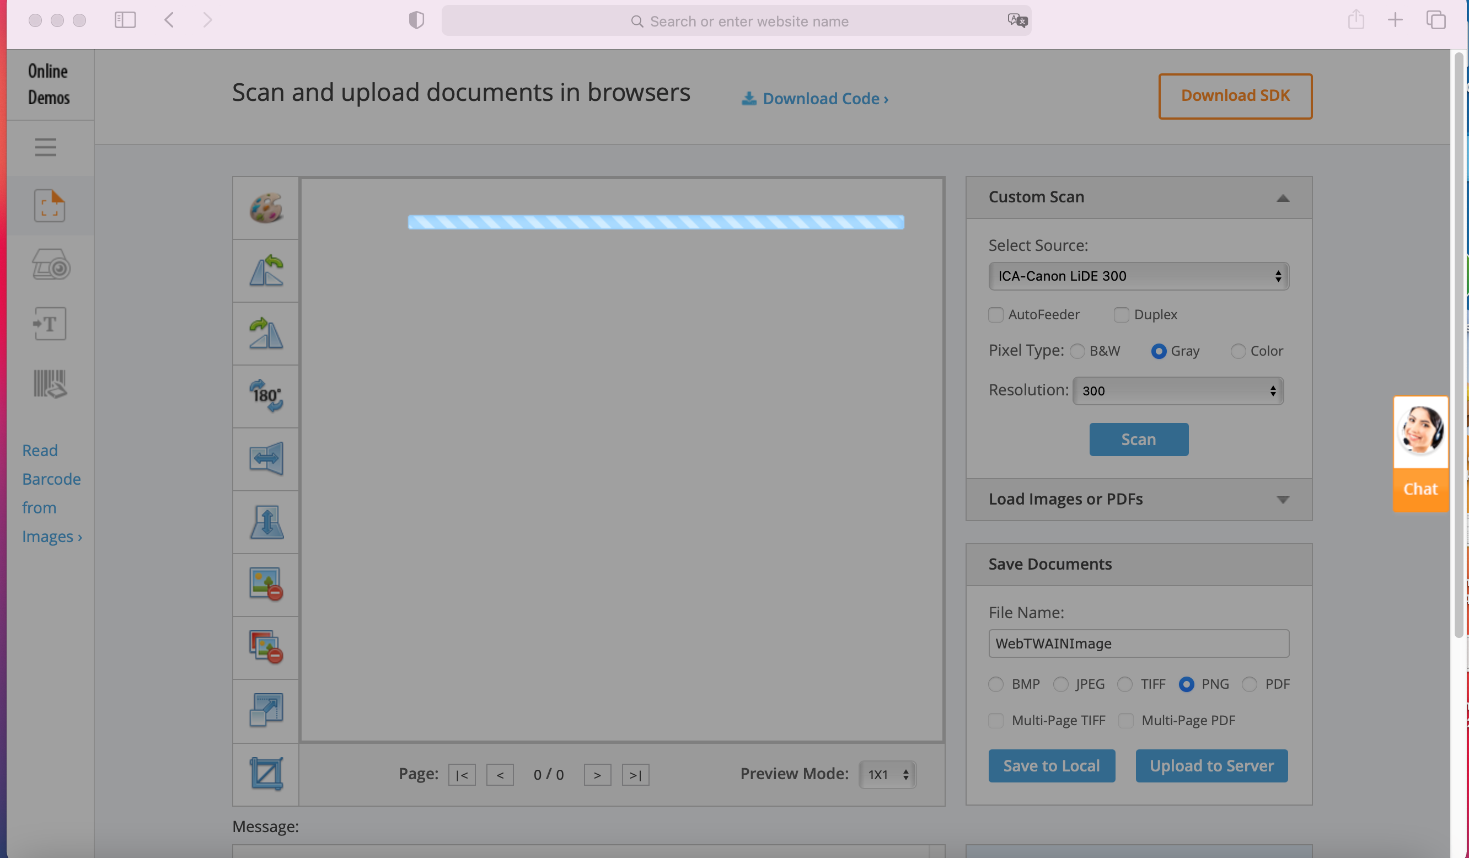Click the horizontal flip (mirror) icon
This screenshot has width=1469, height=858.
coord(266,459)
